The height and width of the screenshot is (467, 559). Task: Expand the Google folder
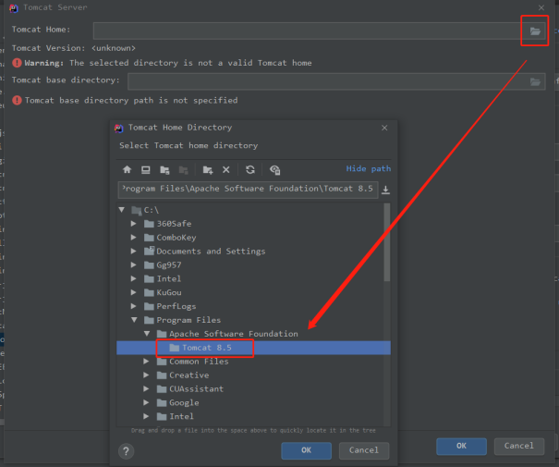pyautogui.click(x=146, y=402)
